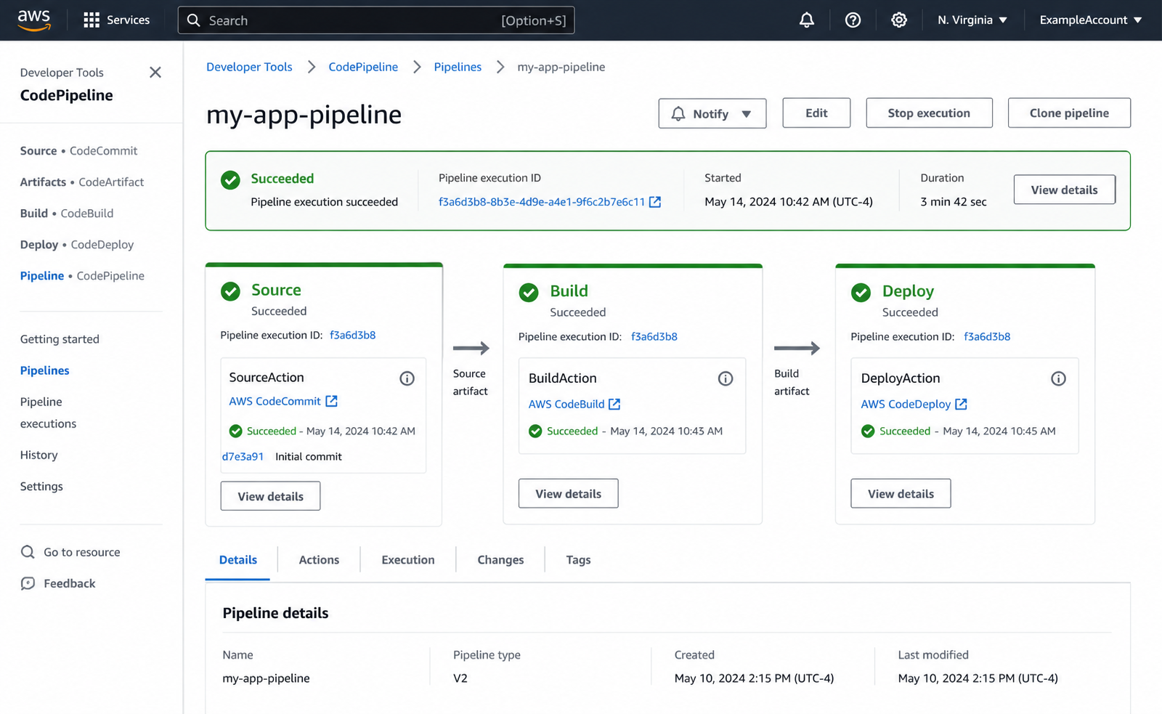The image size is (1162, 714).
Task: Open the ExampleAccount dropdown
Action: click(1091, 20)
